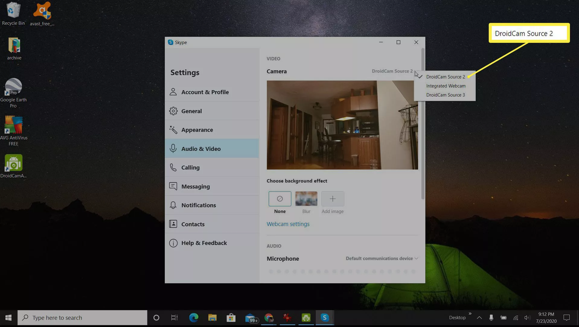Open Desktop toolbar in taskbar
The width and height of the screenshot is (579, 327).
457,318
